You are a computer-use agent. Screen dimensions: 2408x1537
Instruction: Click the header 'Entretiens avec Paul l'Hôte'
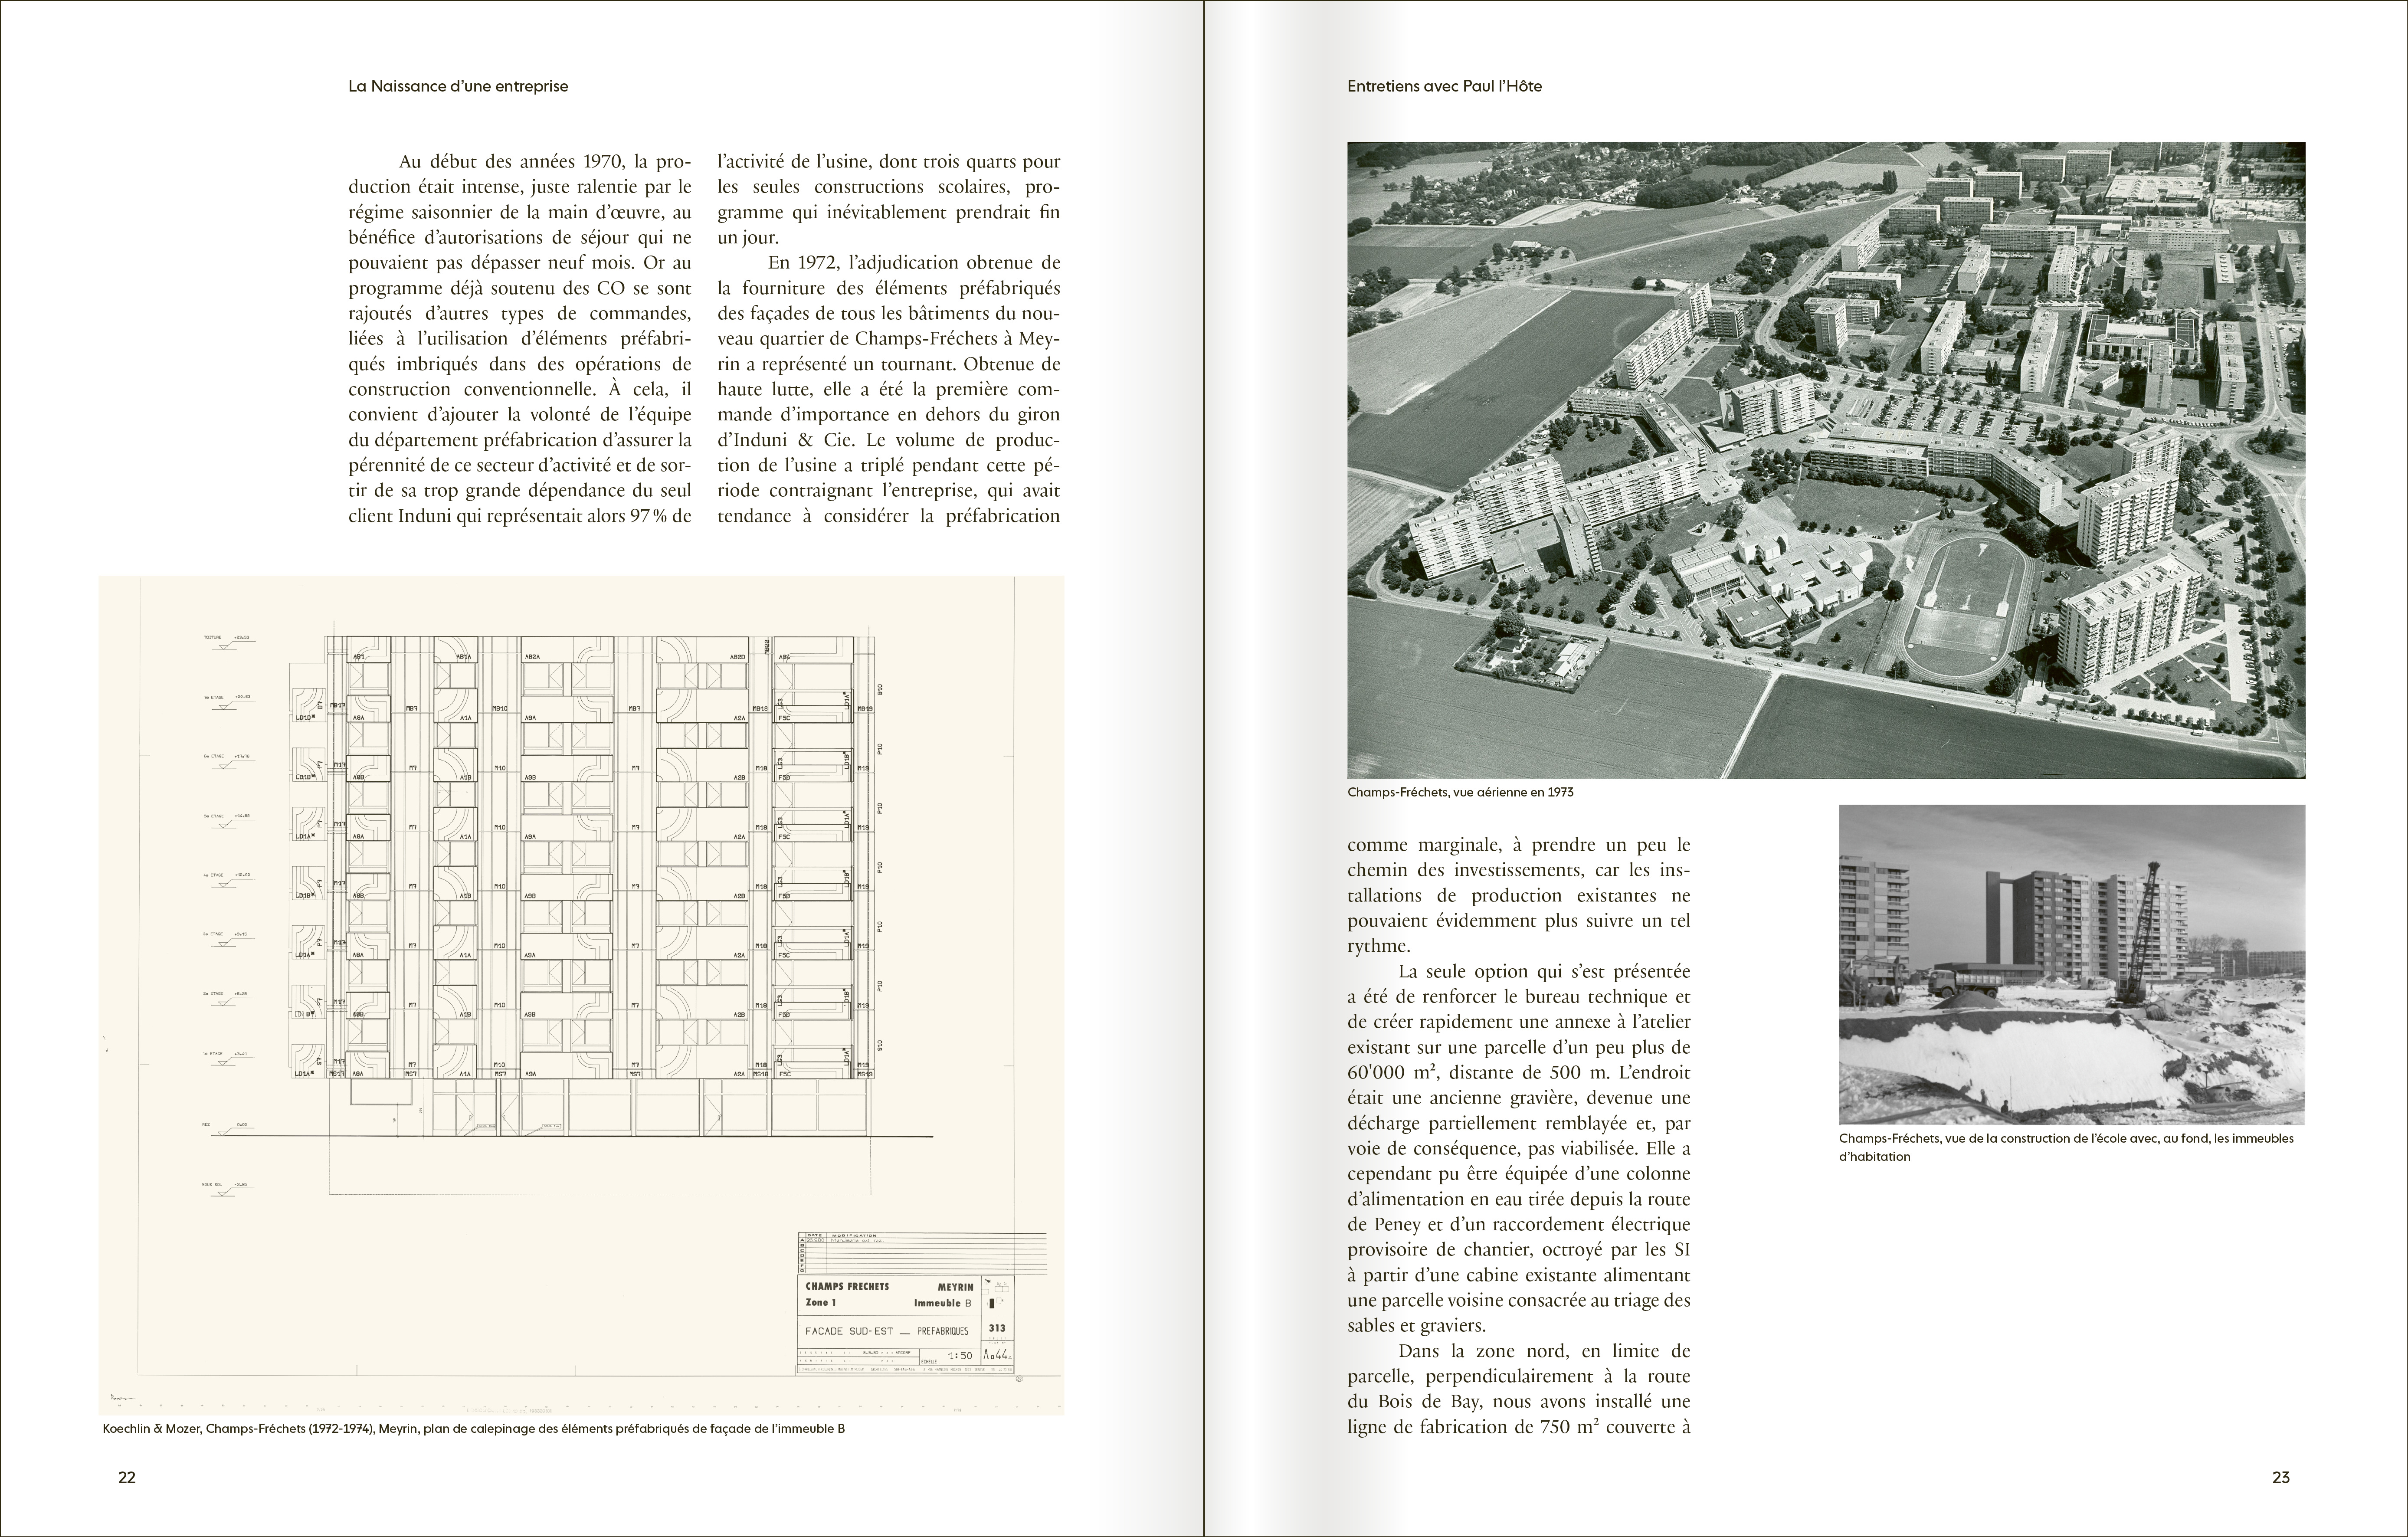[1444, 86]
